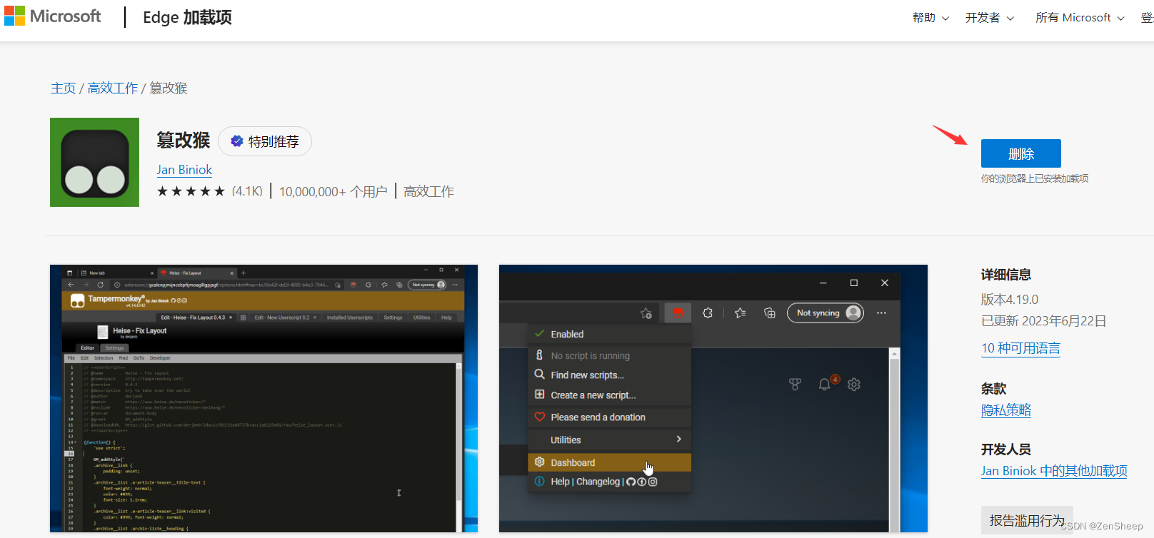Expand the 帮助 dropdown menu
1154x538 pixels.
click(x=930, y=18)
